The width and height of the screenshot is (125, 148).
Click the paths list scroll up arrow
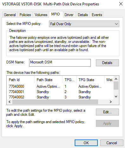tap(116, 79)
